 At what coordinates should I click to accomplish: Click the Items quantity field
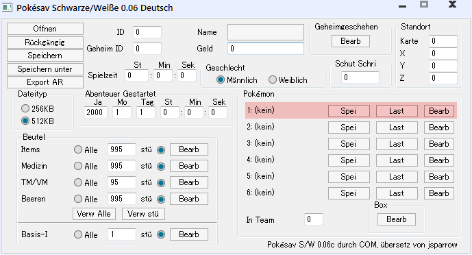(122, 149)
